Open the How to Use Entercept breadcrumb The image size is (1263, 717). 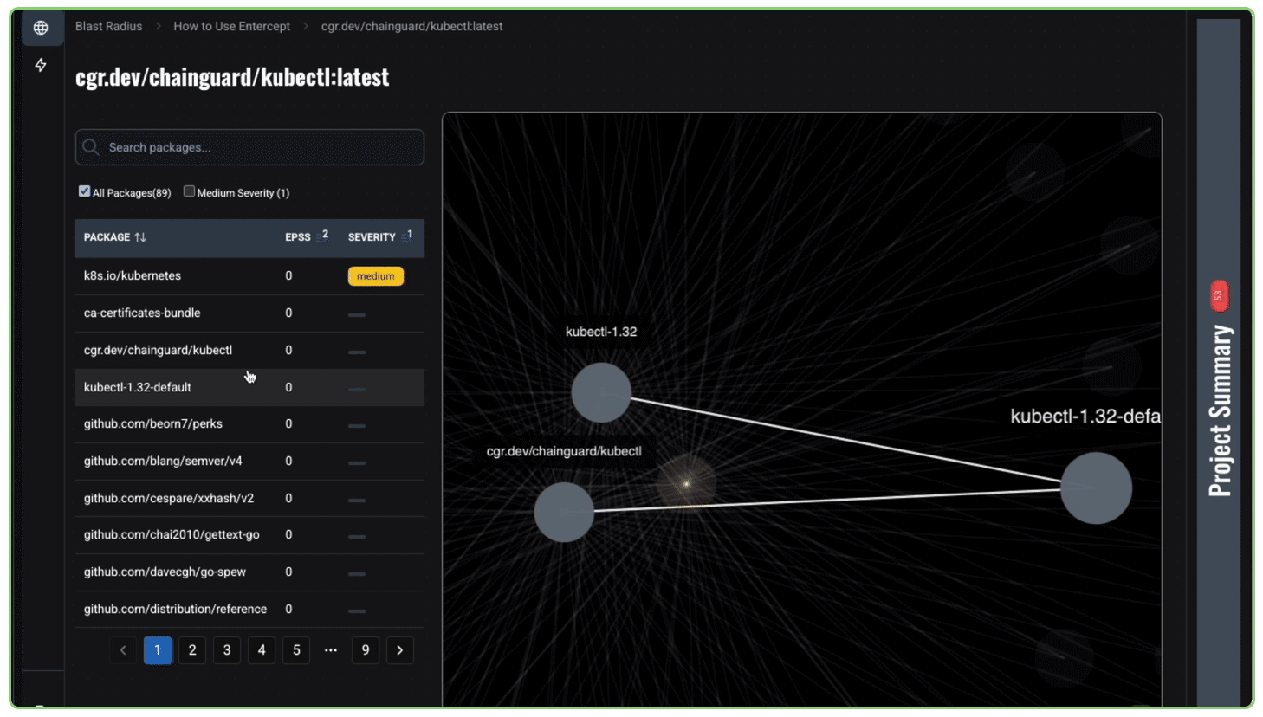click(x=231, y=26)
